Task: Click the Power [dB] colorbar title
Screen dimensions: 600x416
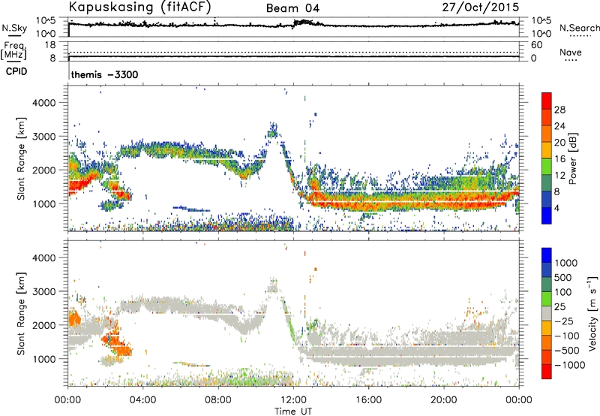Action: tap(573, 158)
